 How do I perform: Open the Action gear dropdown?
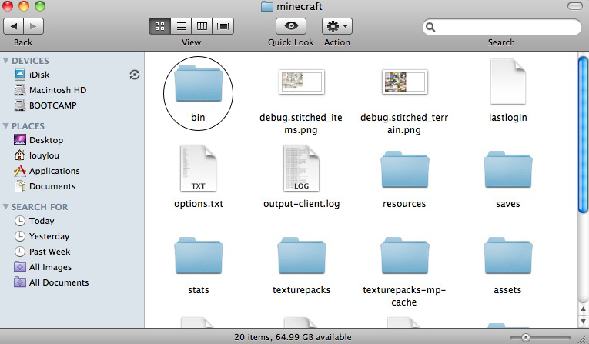[337, 26]
